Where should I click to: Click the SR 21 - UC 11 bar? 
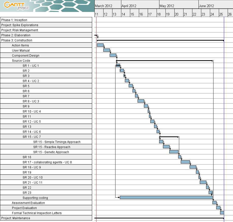[x=203, y=182]
